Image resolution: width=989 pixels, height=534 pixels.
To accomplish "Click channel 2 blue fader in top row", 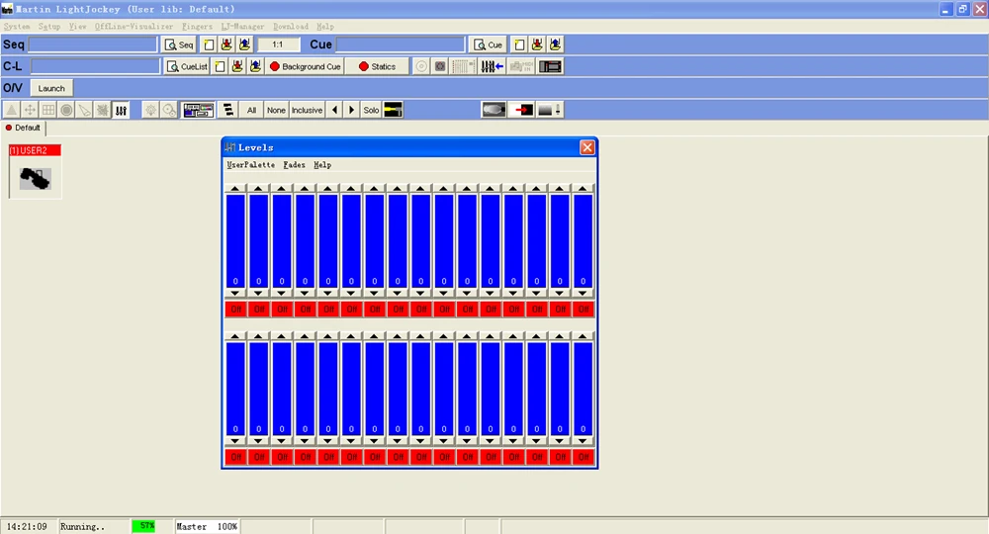I will (258, 241).
